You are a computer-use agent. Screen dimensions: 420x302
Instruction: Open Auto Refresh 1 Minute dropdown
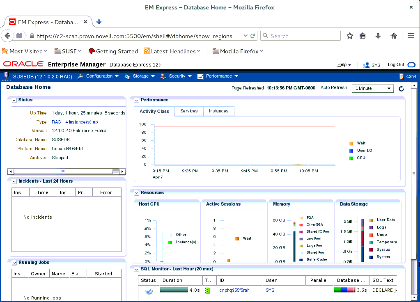point(372,88)
